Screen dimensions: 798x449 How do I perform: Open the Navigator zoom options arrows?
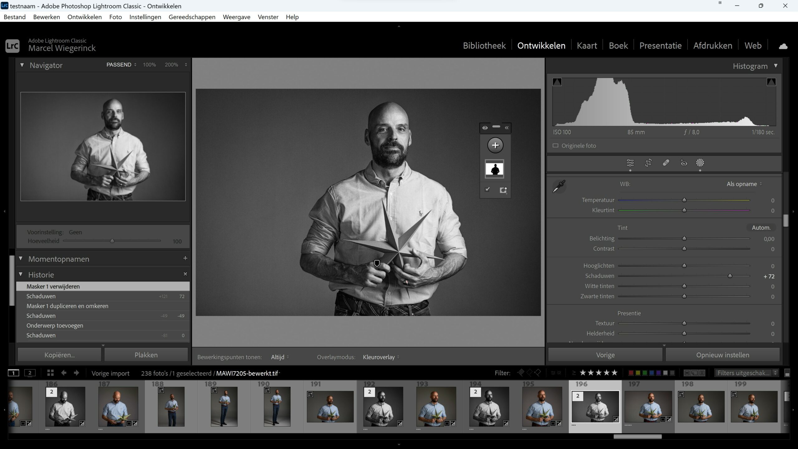coord(186,65)
